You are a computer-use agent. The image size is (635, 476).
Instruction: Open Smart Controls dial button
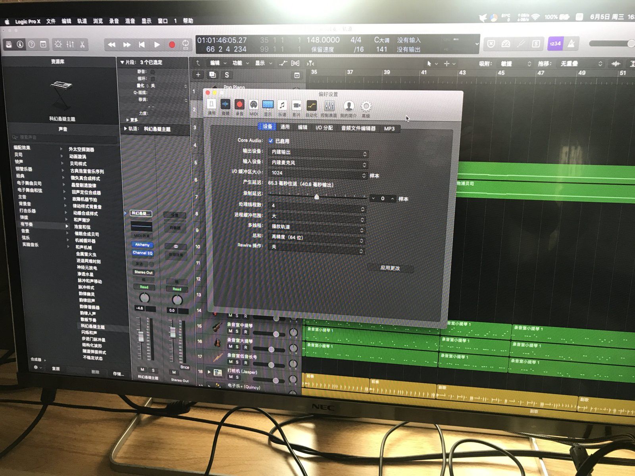(58, 44)
